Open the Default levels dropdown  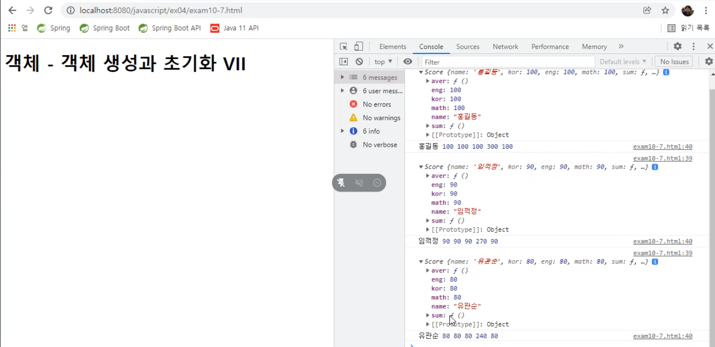coord(623,62)
